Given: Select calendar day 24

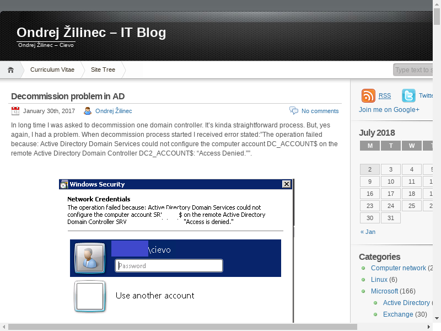Looking at the screenshot, I should tap(391, 206).
